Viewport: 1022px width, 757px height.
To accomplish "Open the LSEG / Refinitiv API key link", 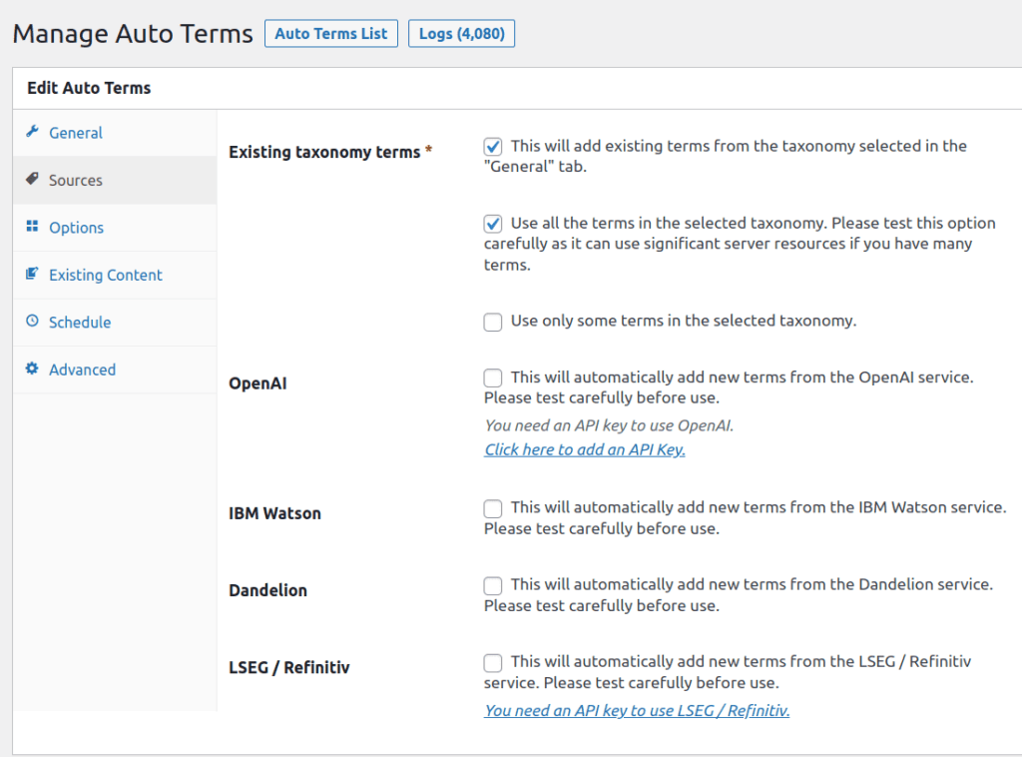I will tap(637, 711).
